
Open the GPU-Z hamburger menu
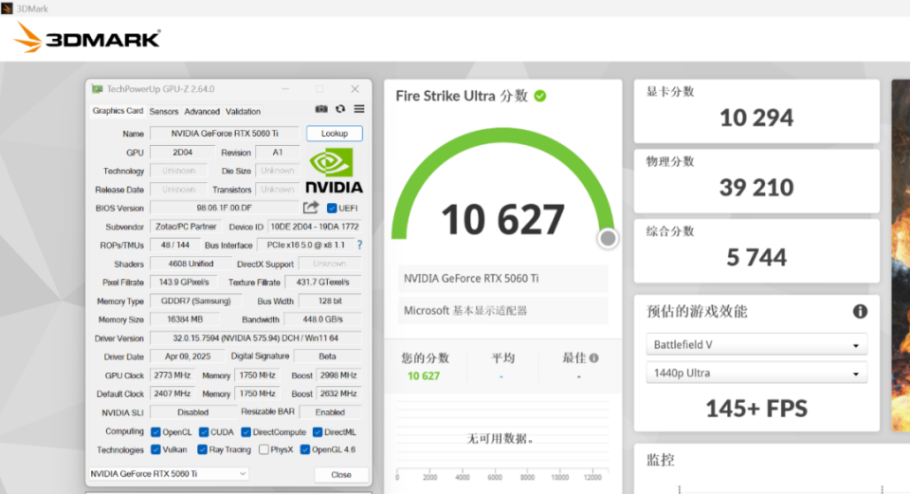(x=359, y=109)
